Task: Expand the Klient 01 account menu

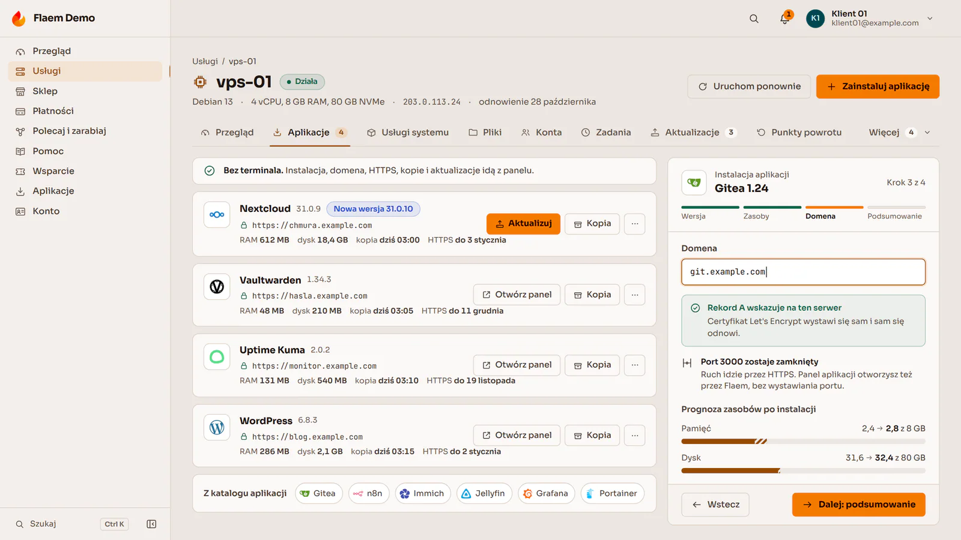Action: (x=930, y=19)
